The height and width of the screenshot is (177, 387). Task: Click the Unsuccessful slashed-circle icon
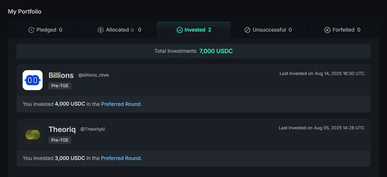[247, 30]
